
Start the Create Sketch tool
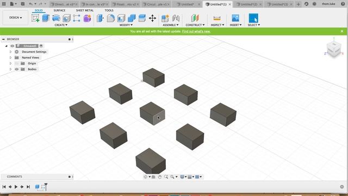35,18
